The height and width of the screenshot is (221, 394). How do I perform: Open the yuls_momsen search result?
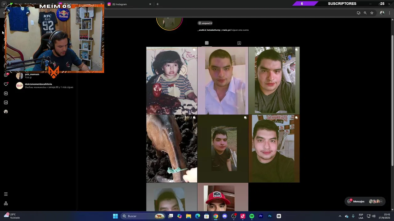pyautogui.click(x=45, y=76)
